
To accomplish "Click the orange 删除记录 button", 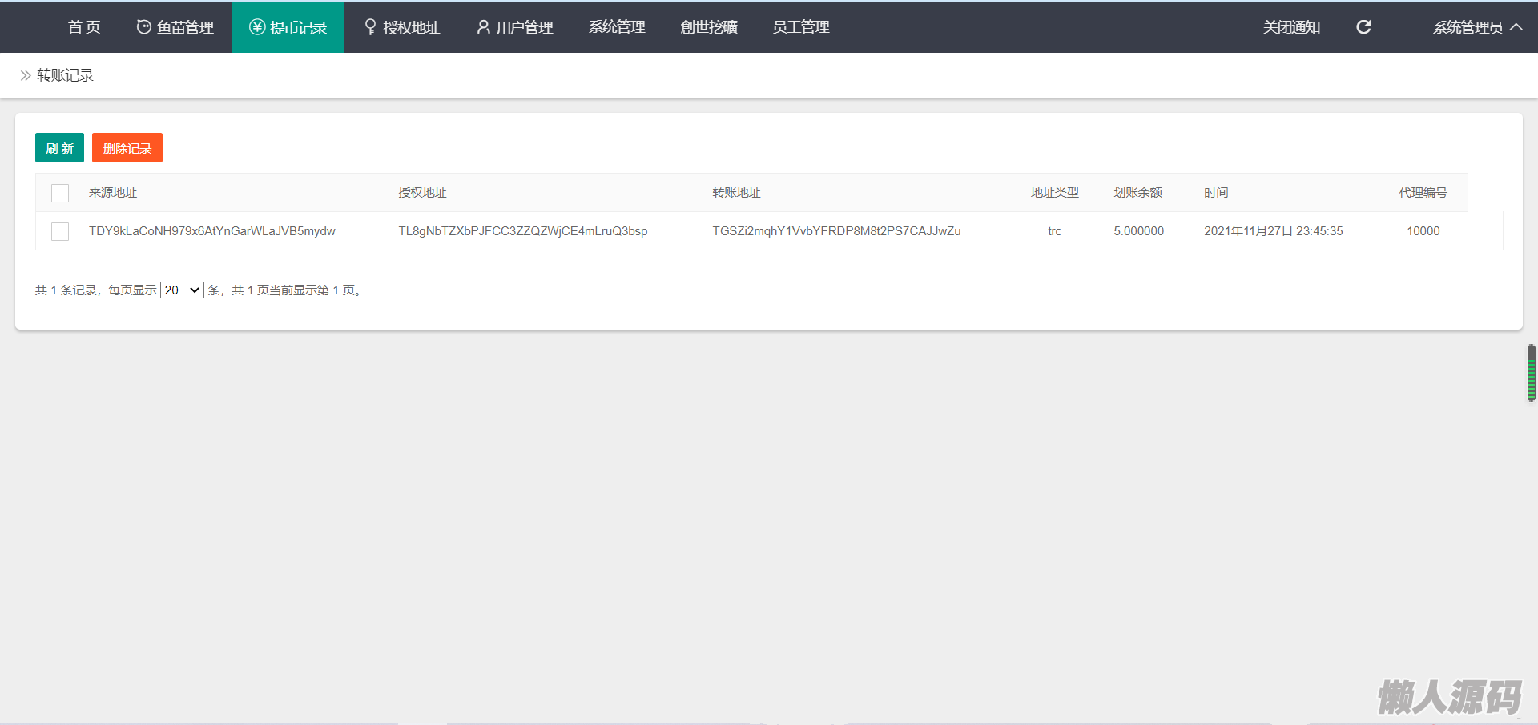I will 127,148.
